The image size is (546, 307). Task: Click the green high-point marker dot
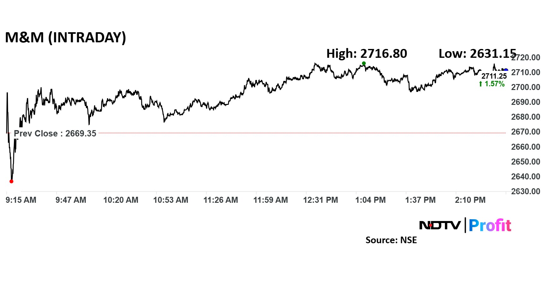(364, 63)
